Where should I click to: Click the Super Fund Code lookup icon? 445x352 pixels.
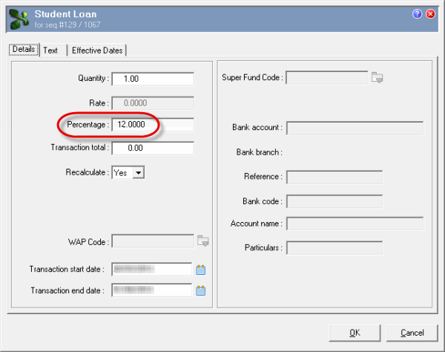click(x=378, y=76)
